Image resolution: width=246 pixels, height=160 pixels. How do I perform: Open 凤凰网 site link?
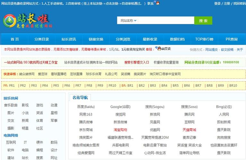(155, 122)
